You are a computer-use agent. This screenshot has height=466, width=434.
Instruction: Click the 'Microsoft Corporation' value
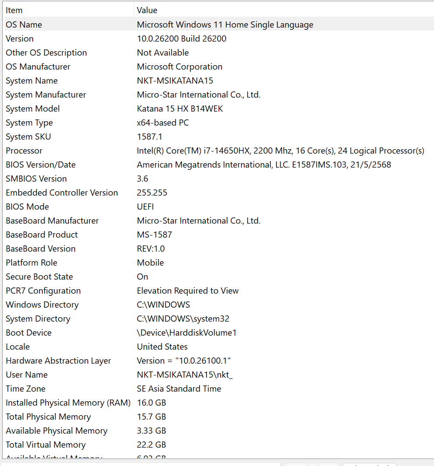click(x=180, y=67)
